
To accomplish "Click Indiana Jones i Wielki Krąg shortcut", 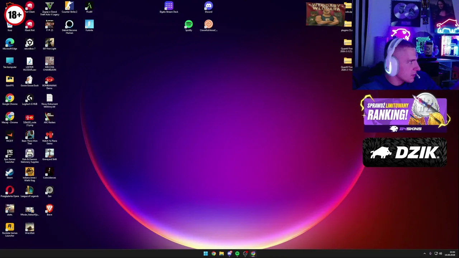I will [29, 175].
